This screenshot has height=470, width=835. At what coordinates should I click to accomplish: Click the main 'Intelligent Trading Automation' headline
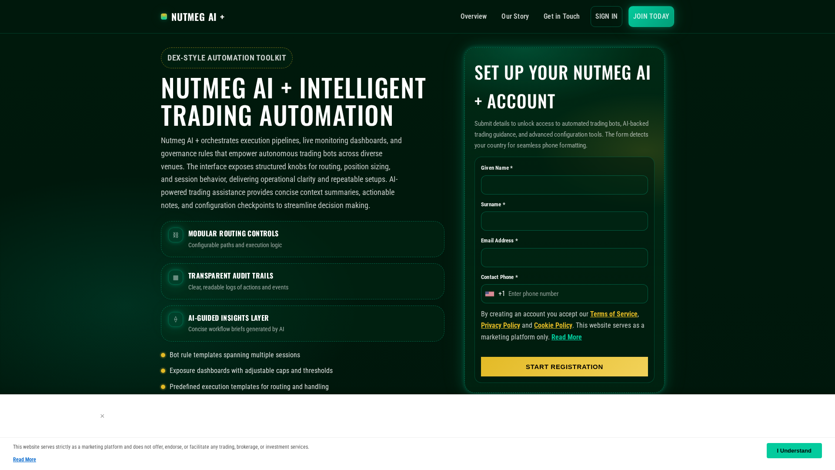coord(294,101)
